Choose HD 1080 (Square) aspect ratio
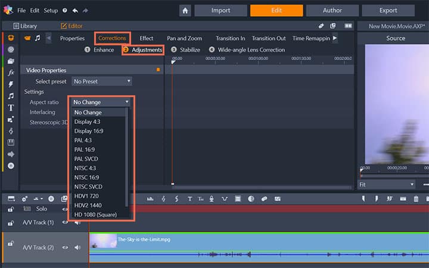 [95, 214]
